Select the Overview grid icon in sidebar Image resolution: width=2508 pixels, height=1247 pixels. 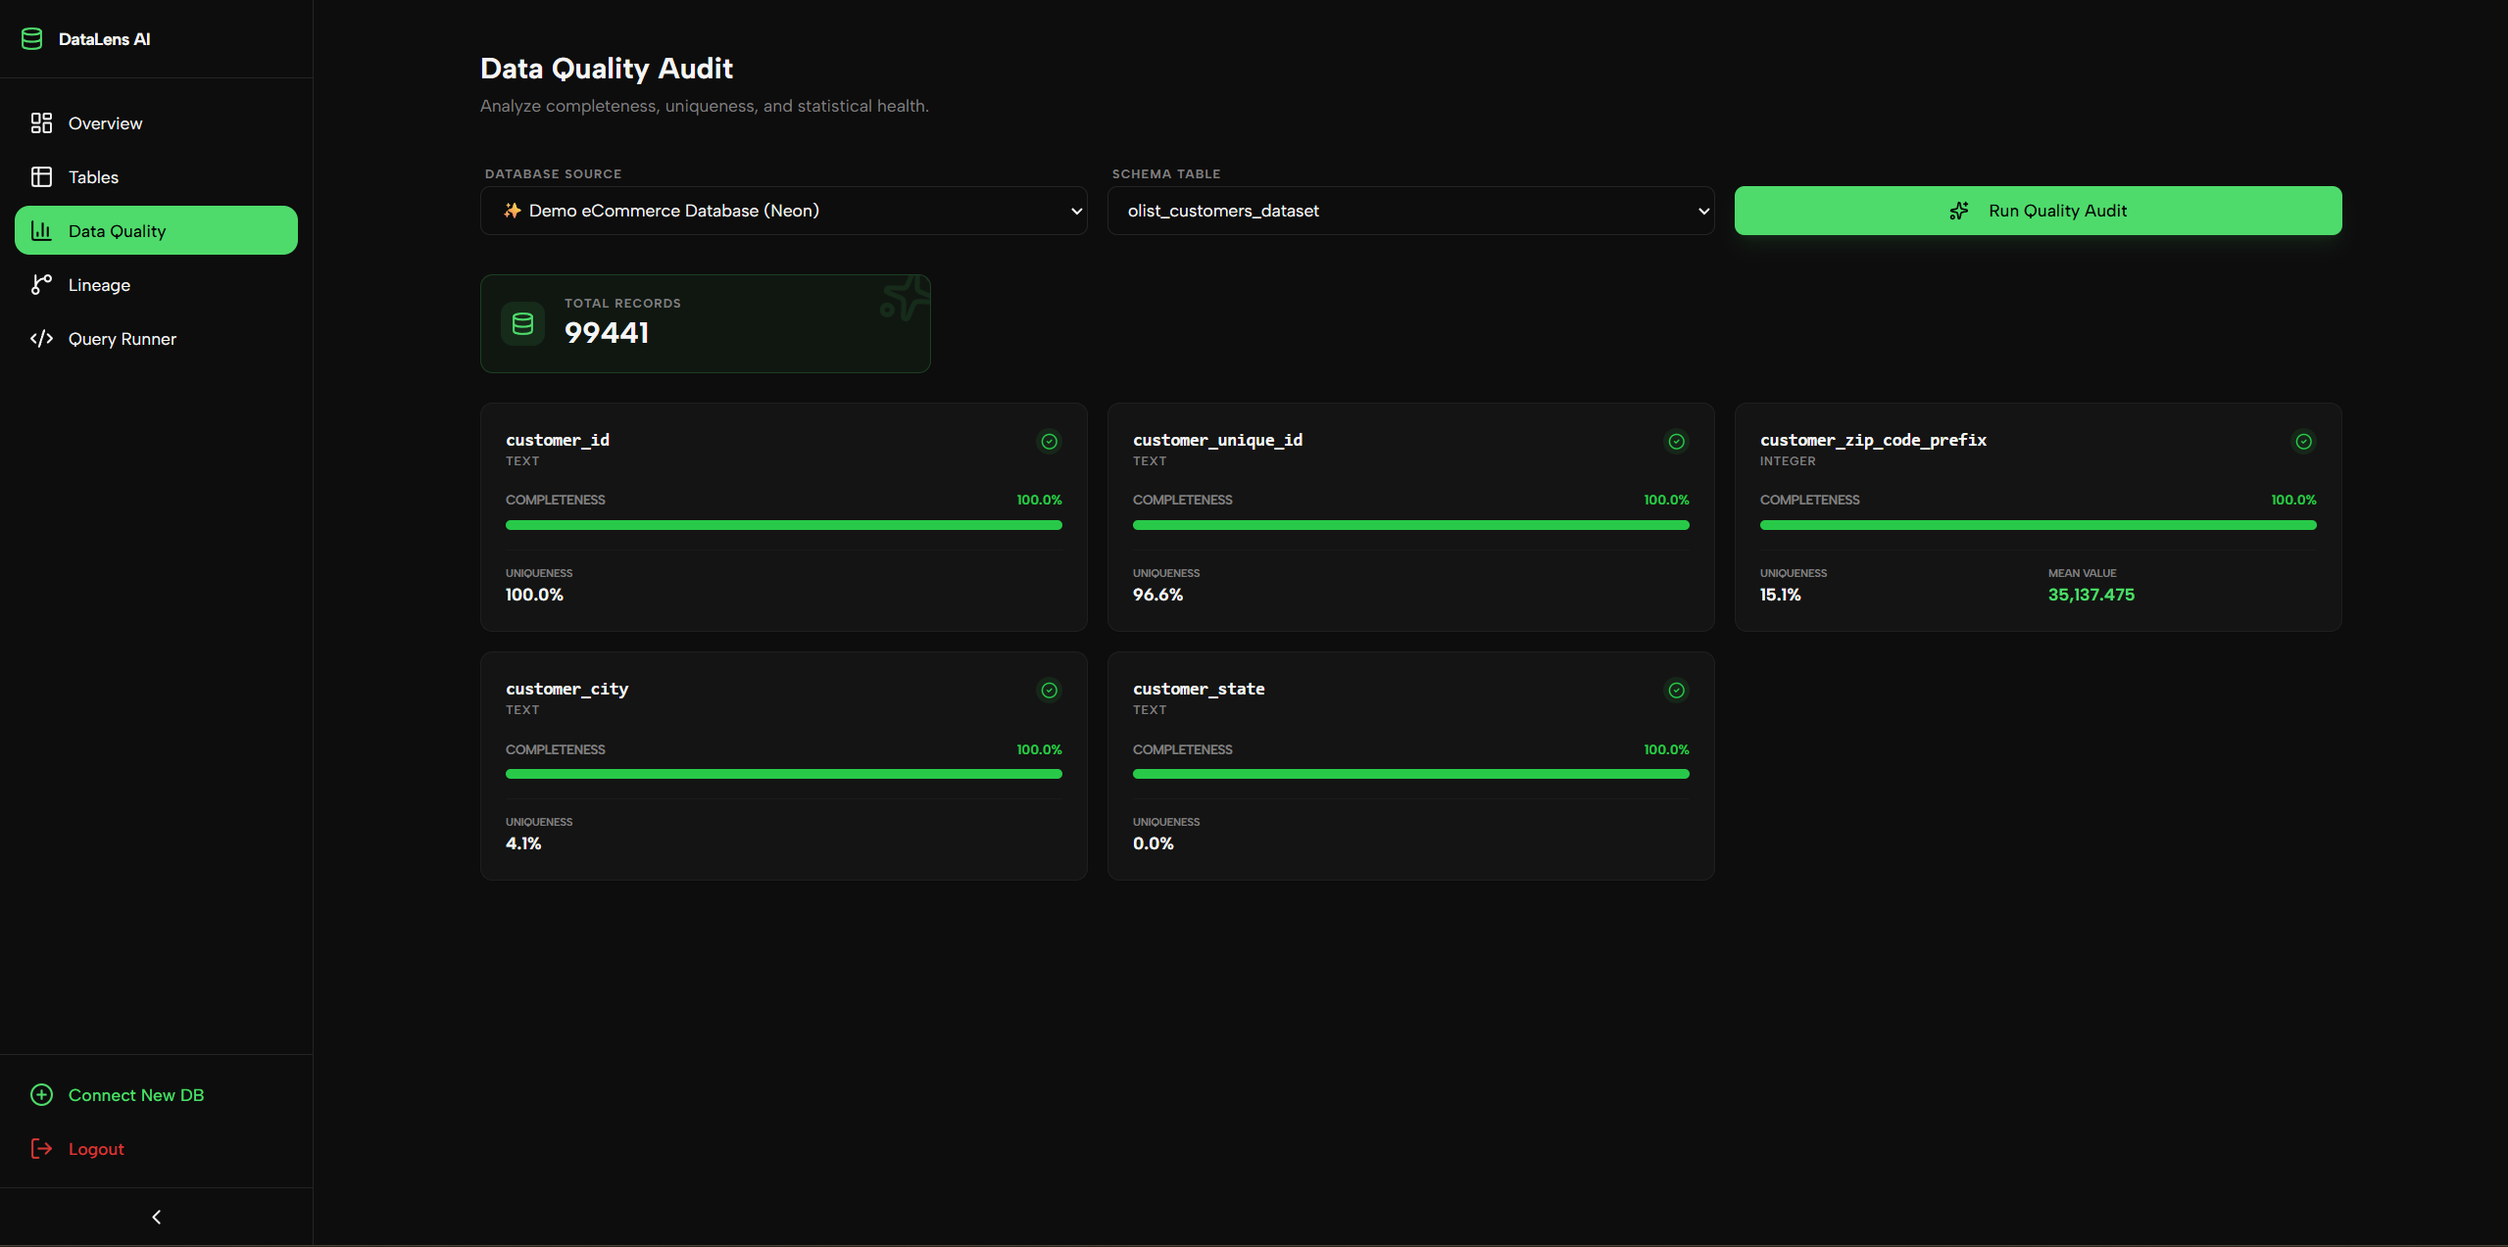[x=41, y=123]
